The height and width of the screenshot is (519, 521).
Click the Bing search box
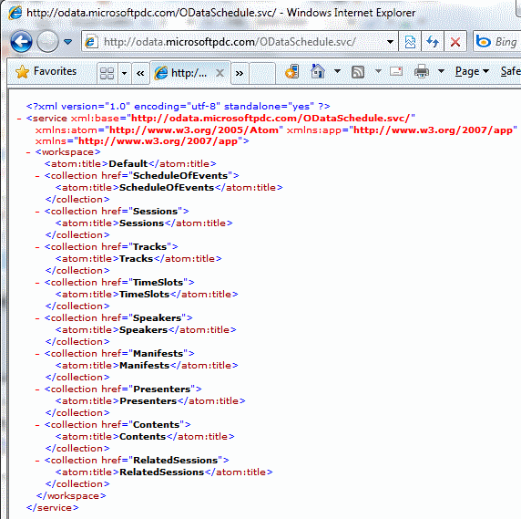click(x=497, y=42)
